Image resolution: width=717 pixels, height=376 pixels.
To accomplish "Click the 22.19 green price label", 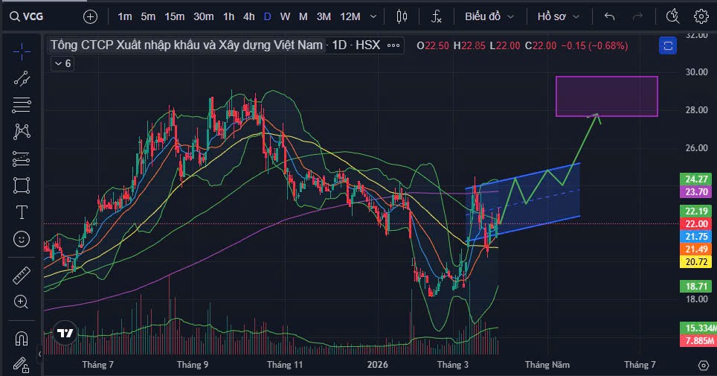I will (696, 211).
